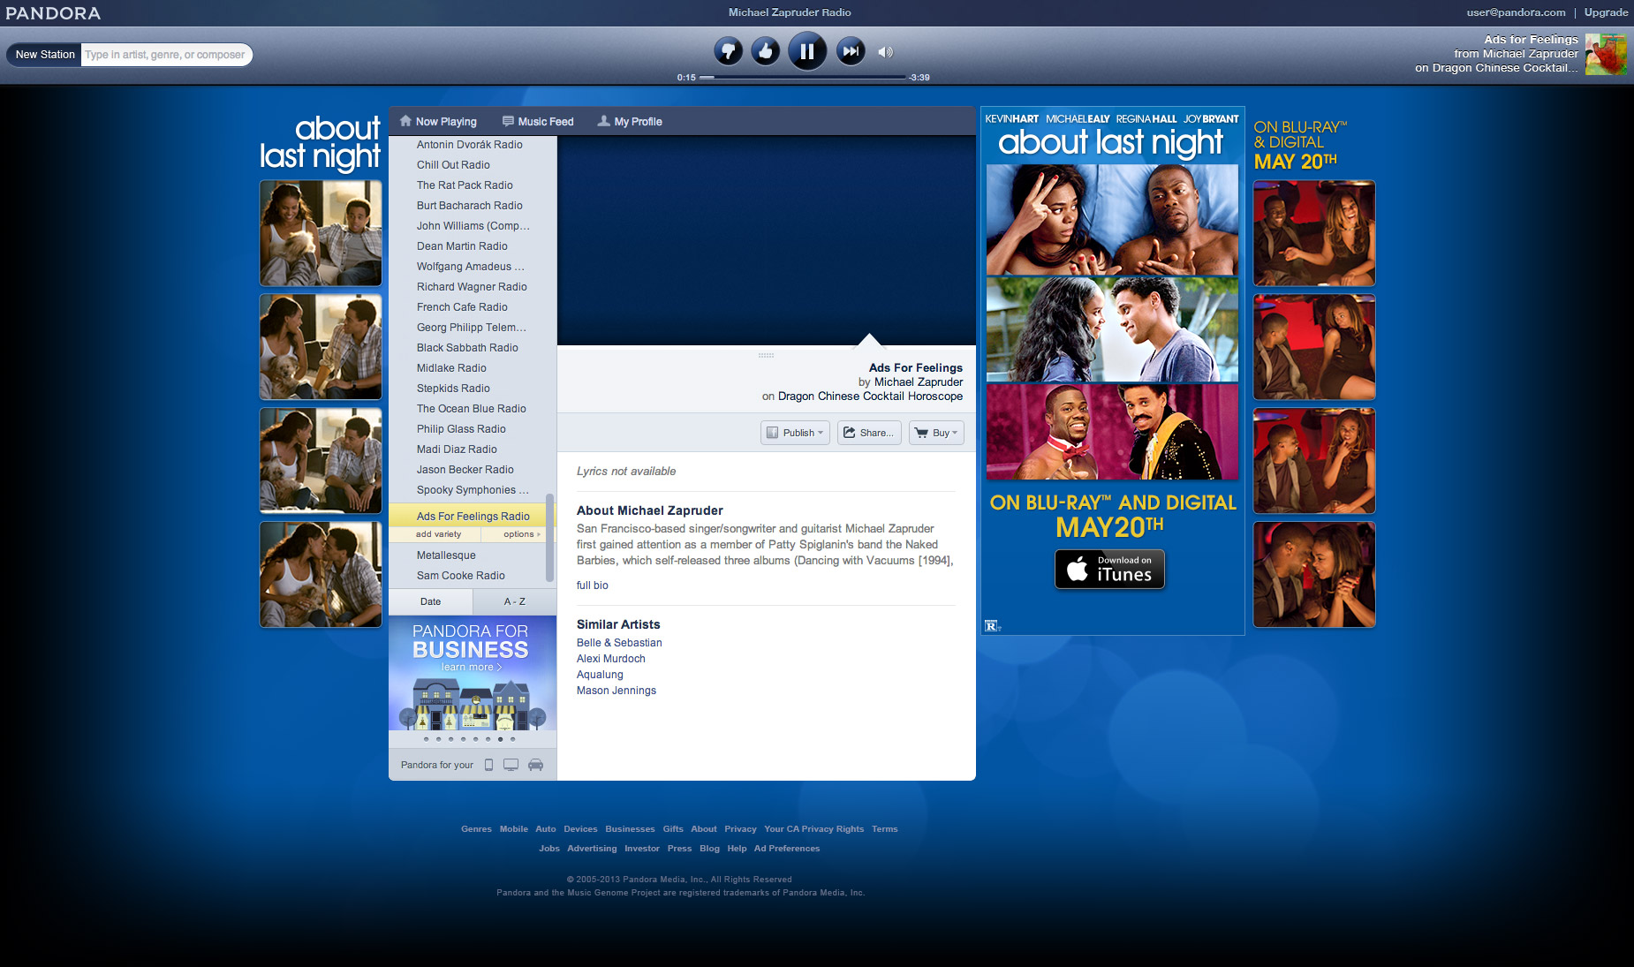This screenshot has height=967, width=1634.
Task: Open the Publish dropdown
Action: click(795, 433)
